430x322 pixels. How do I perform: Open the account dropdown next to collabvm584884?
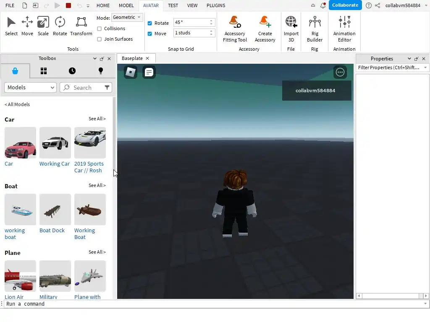click(x=426, y=5)
